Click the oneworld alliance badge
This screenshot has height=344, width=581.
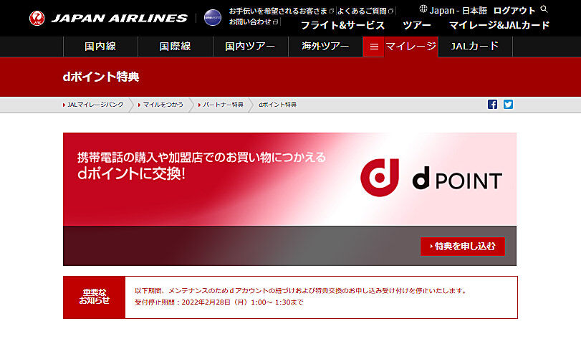(x=213, y=18)
